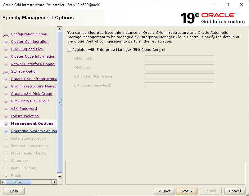Open Operating System Groups step link
This screenshot has height=196, width=249.
point(34,131)
